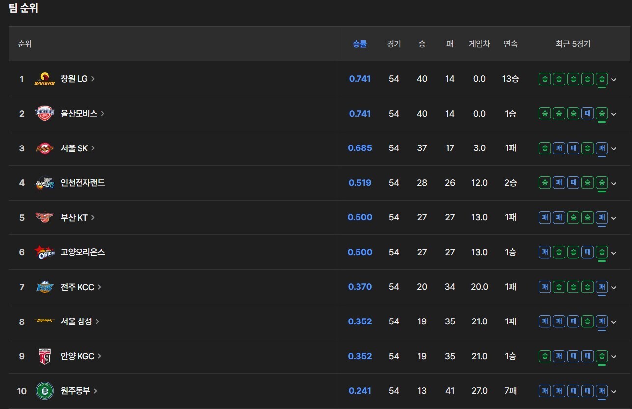The width and height of the screenshot is (632, 409).
Task: Expand the 서울 SK row details chevron
Action: tap(614, 148)
